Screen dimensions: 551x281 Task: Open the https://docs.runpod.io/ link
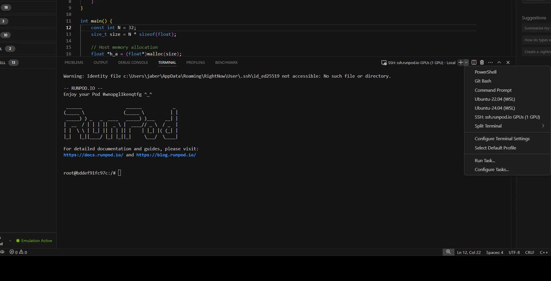point(94,155)
